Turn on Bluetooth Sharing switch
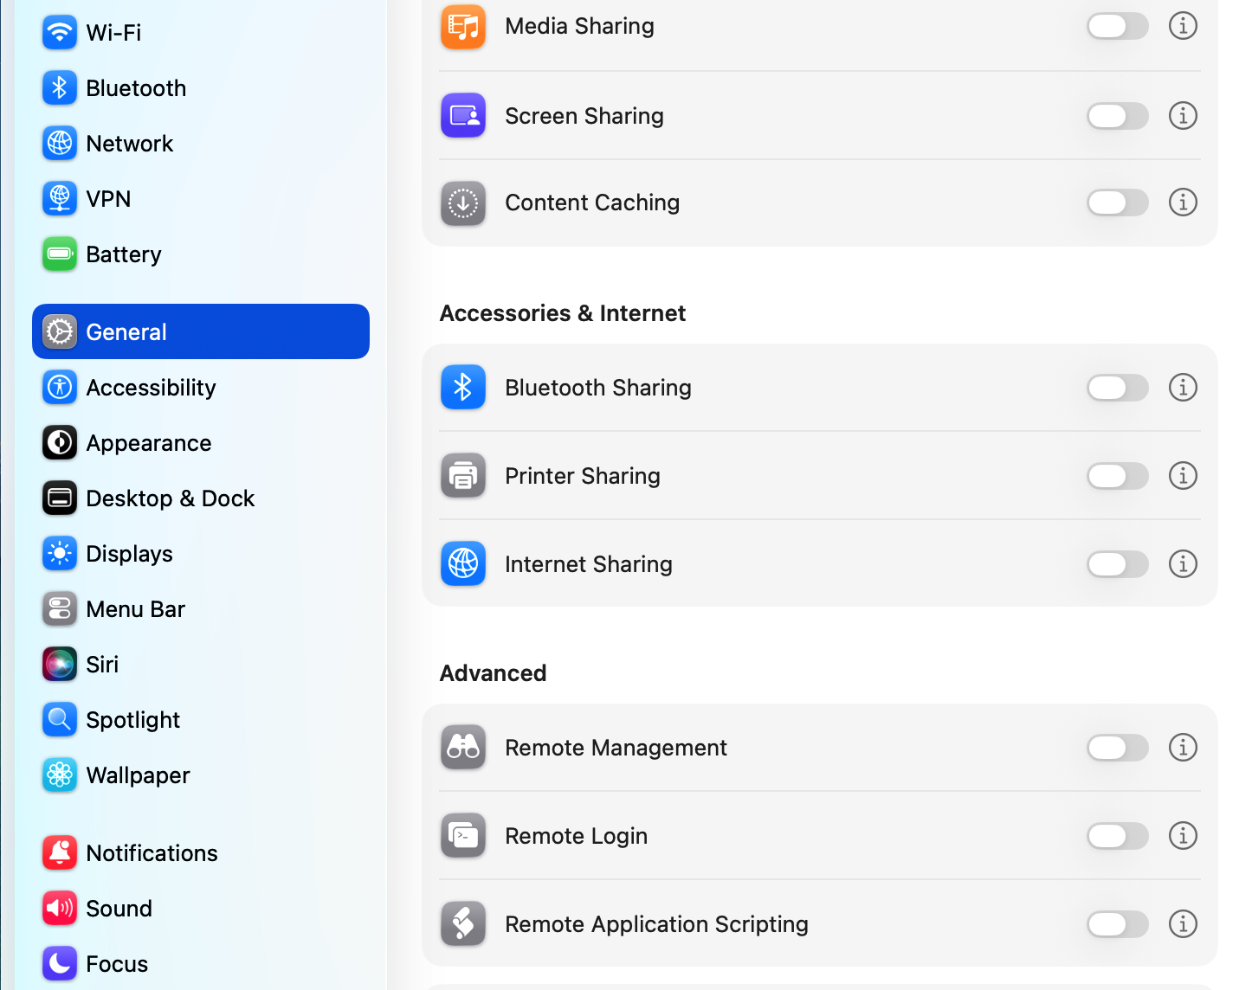Image resolution: width=1252 pixels, height=990 pixels. pyautogui.click(x=1117, y=388)
